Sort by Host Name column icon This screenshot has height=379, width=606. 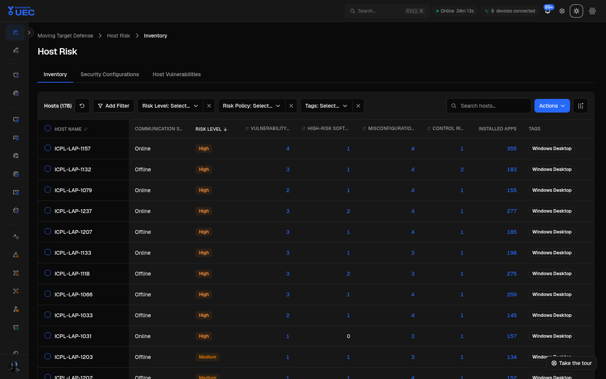(x=86, y=129)
